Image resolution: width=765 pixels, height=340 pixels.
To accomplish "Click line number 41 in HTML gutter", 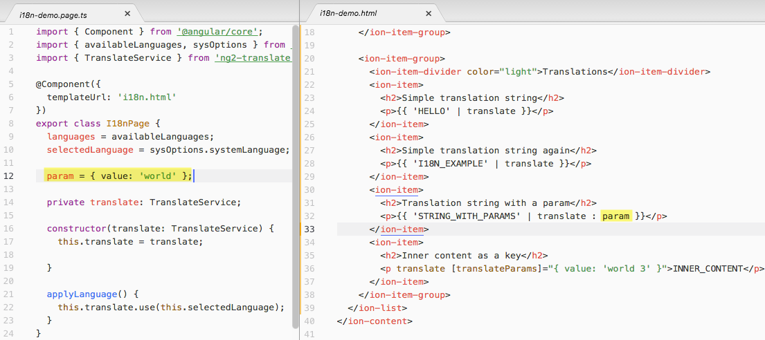I will pos(309,334).
